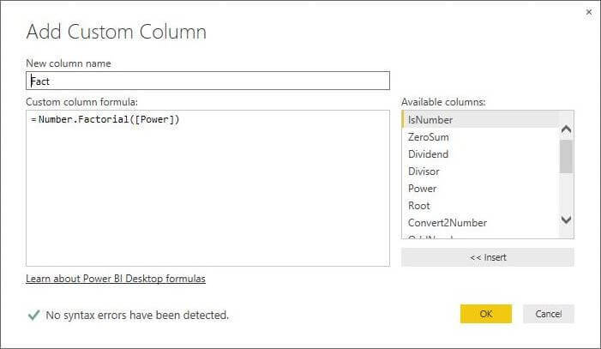Select the Divisor column

pos(424,171)
